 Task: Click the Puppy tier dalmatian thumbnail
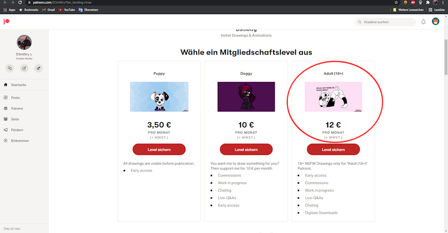(x=159, y=97)
